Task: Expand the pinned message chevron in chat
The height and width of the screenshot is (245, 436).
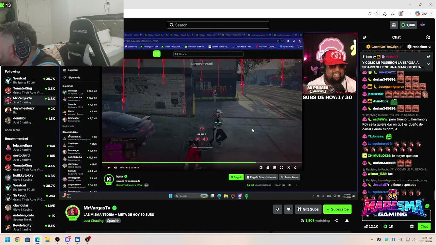Action: click(429, 64)
